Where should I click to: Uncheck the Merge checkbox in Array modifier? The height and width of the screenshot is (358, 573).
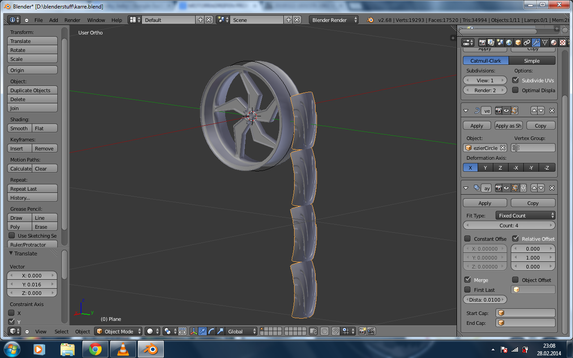tap(468, 280)
